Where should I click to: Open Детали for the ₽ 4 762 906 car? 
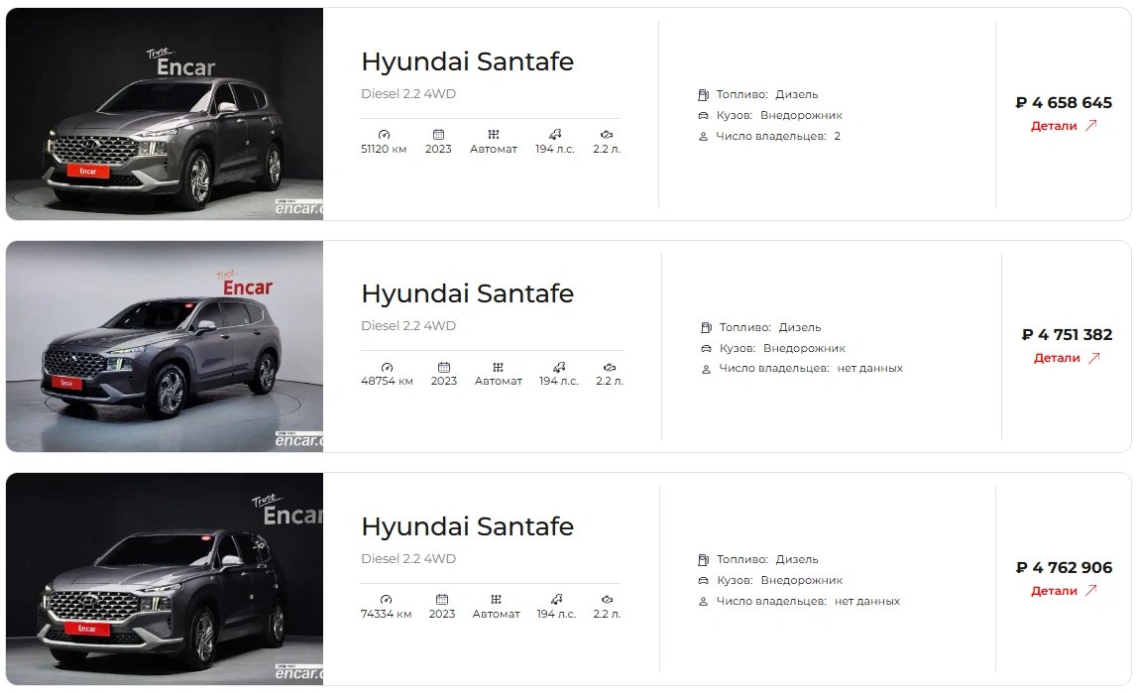[x=1054, y=591]
